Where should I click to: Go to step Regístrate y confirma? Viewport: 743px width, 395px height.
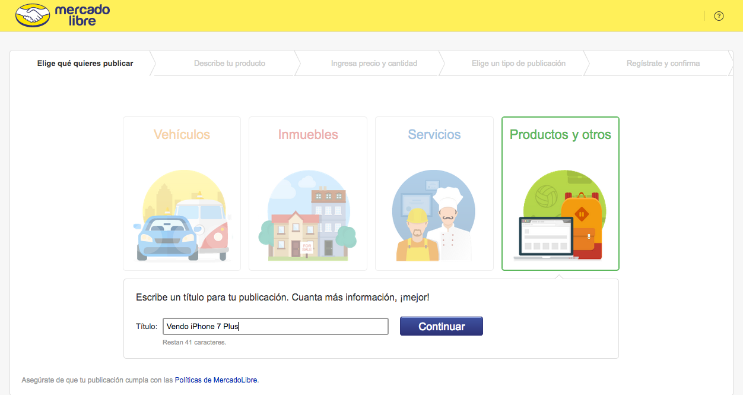click(663, 63)
